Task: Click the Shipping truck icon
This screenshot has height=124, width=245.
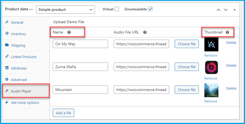Action: click(7, 45)
